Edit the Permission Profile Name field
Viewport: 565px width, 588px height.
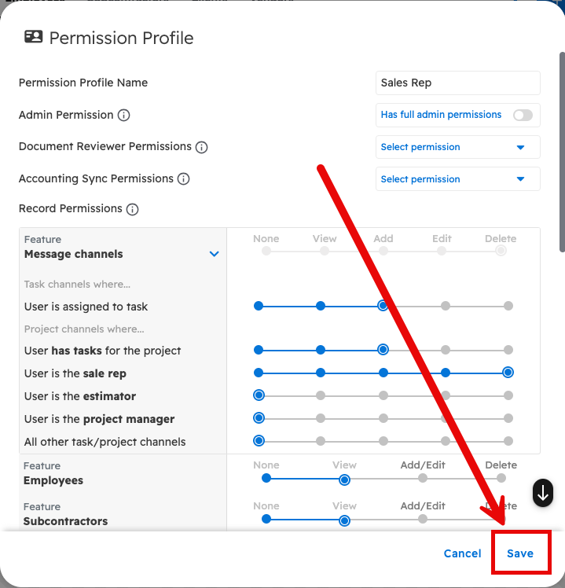tap(457, 83)
